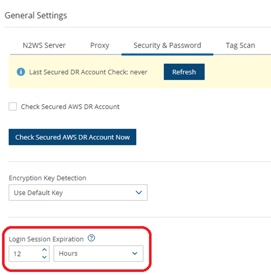The height and width of the screenshot is (275, 271).
Task: Click the General Settings heading
Action: 36,16
